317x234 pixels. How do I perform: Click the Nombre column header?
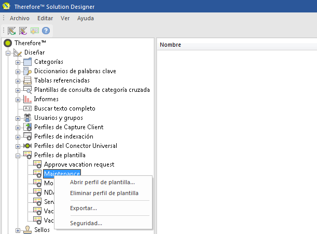click(x=170, y=45)
